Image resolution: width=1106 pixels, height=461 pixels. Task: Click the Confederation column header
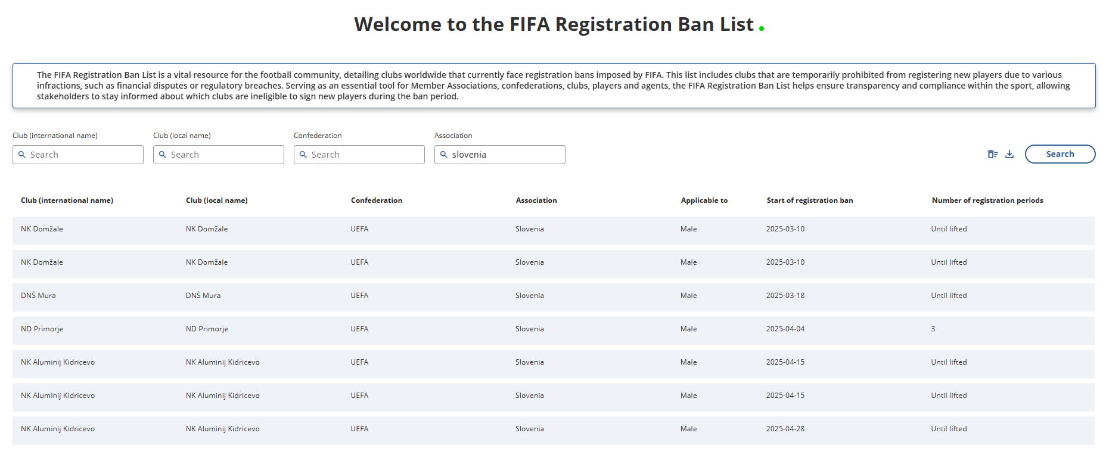pos(377,200)
